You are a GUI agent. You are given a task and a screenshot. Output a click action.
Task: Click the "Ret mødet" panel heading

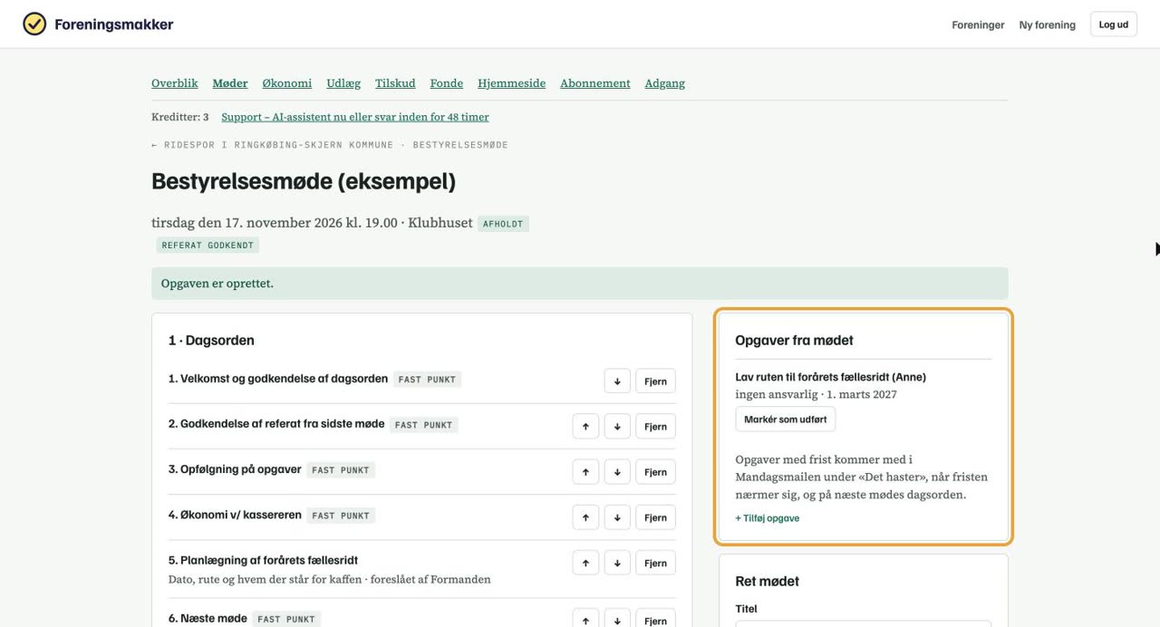768,582
